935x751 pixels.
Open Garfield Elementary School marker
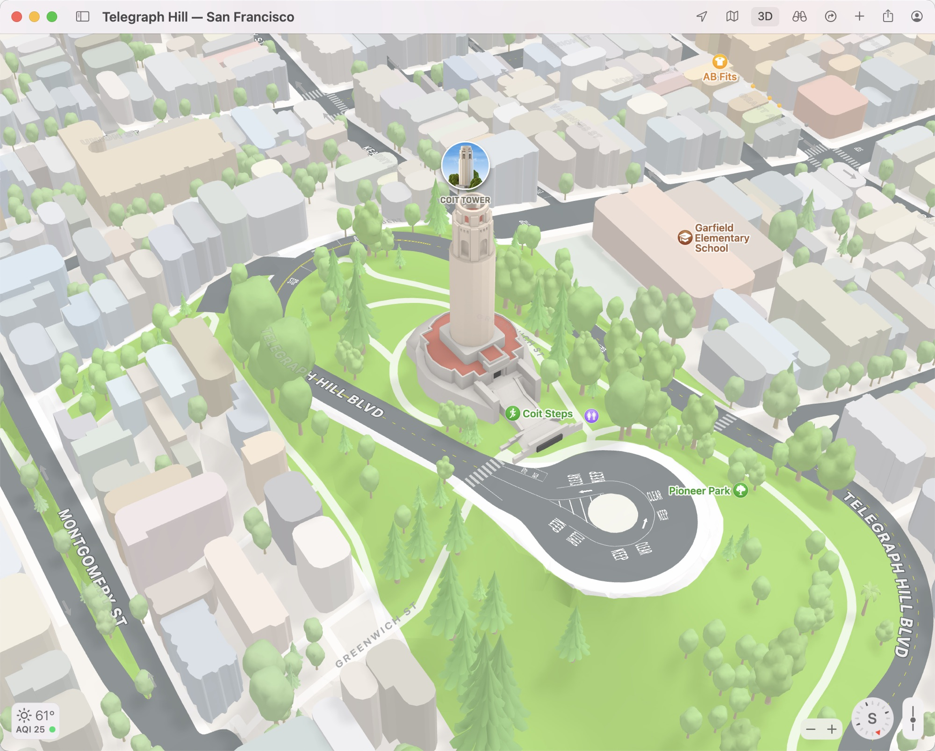click(x=685, y=237)
